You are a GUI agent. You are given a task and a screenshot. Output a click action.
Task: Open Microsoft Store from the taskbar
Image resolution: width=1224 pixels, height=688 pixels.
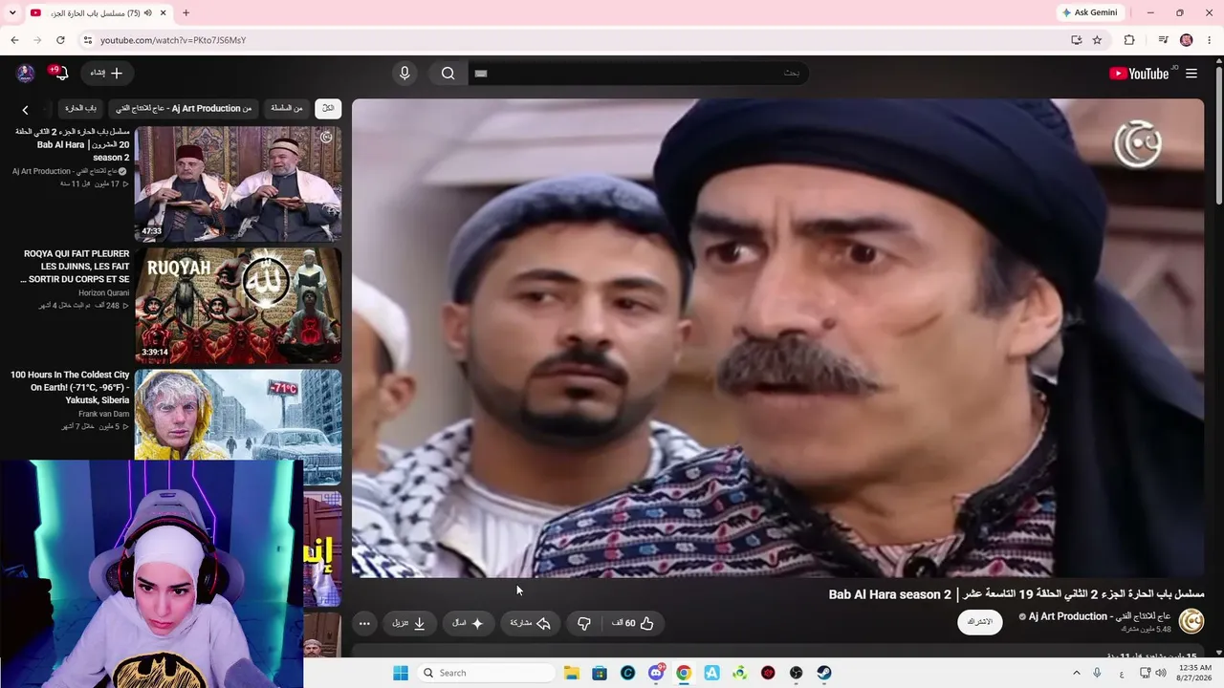tap(600, 673)
